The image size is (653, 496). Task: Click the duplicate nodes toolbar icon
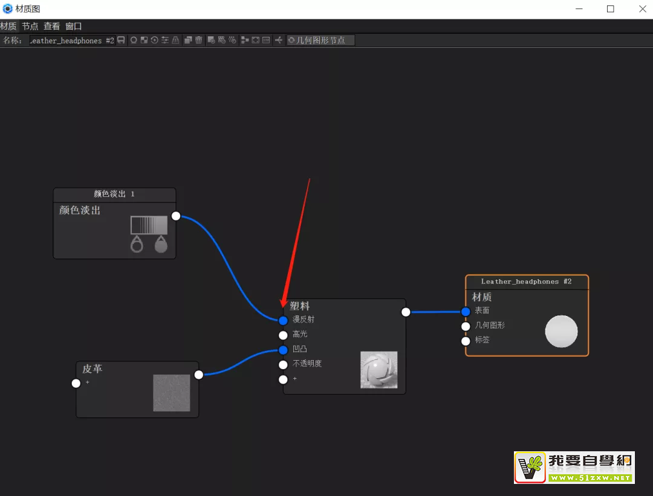(188, 40)
